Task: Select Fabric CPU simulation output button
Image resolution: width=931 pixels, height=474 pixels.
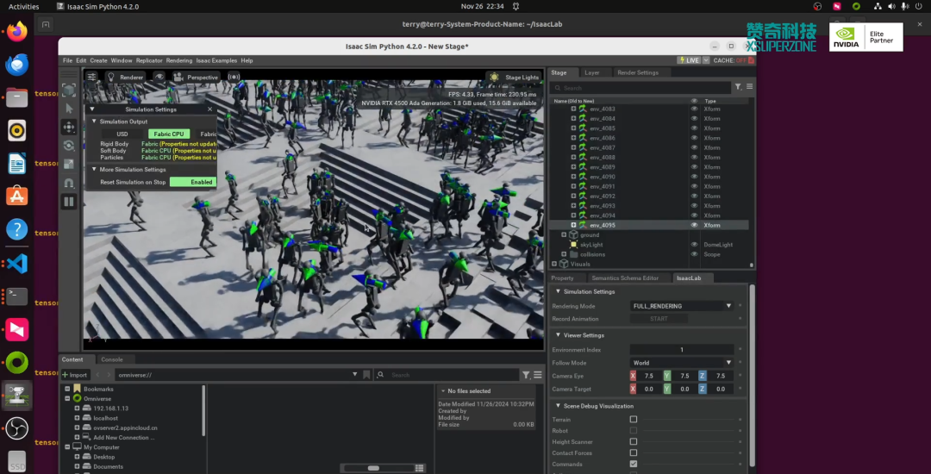Action: [x=169, y=134]
